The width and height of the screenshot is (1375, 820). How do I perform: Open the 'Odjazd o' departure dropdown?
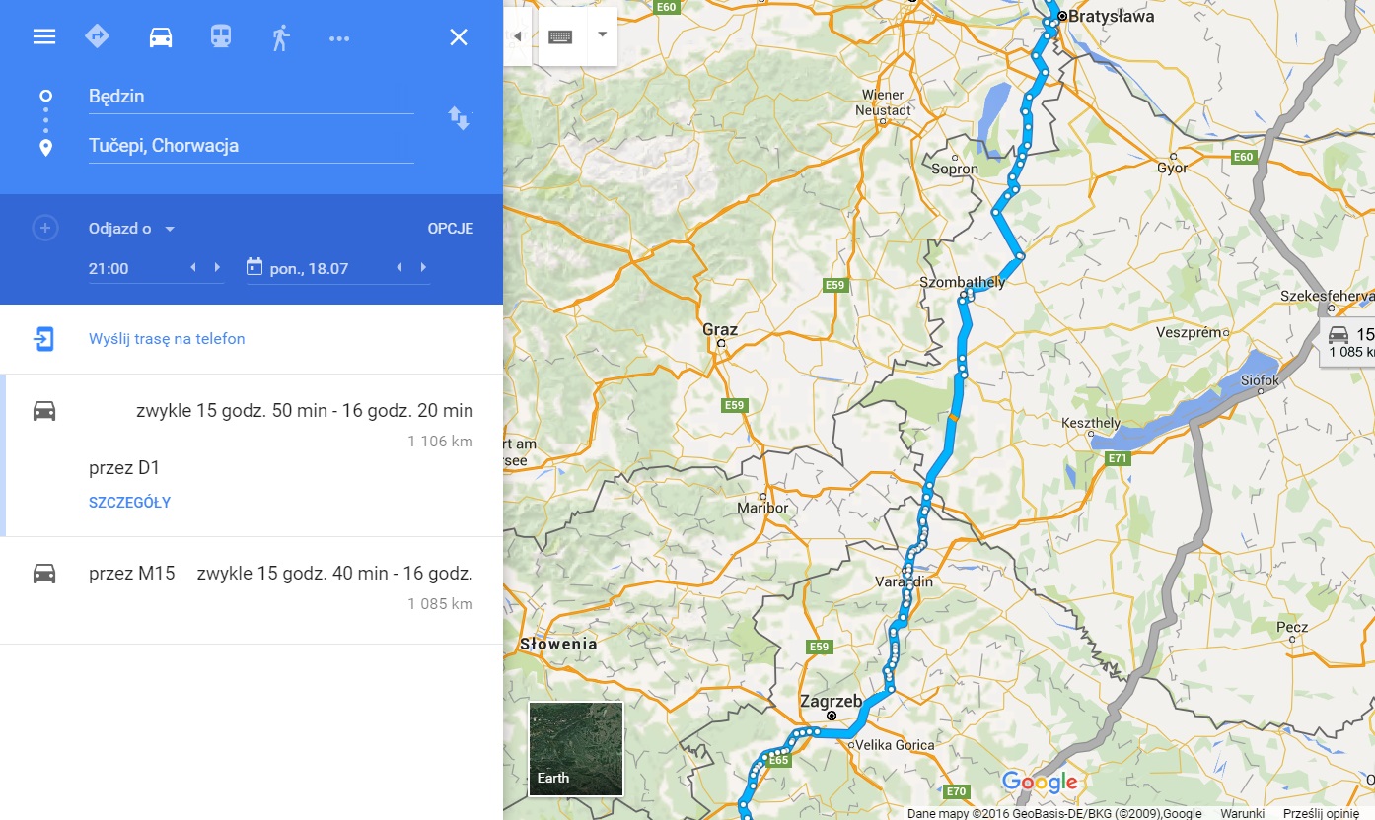132,229
